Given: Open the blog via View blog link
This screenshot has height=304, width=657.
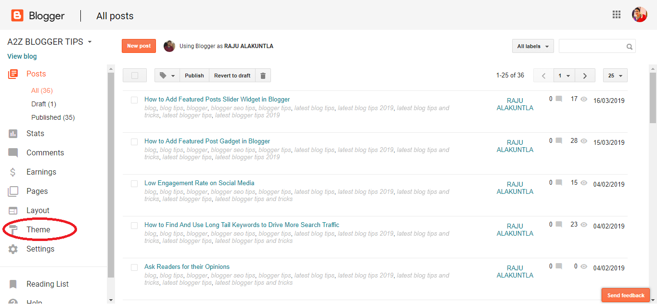Looking at the screenshot, I should tap(22, 56).
